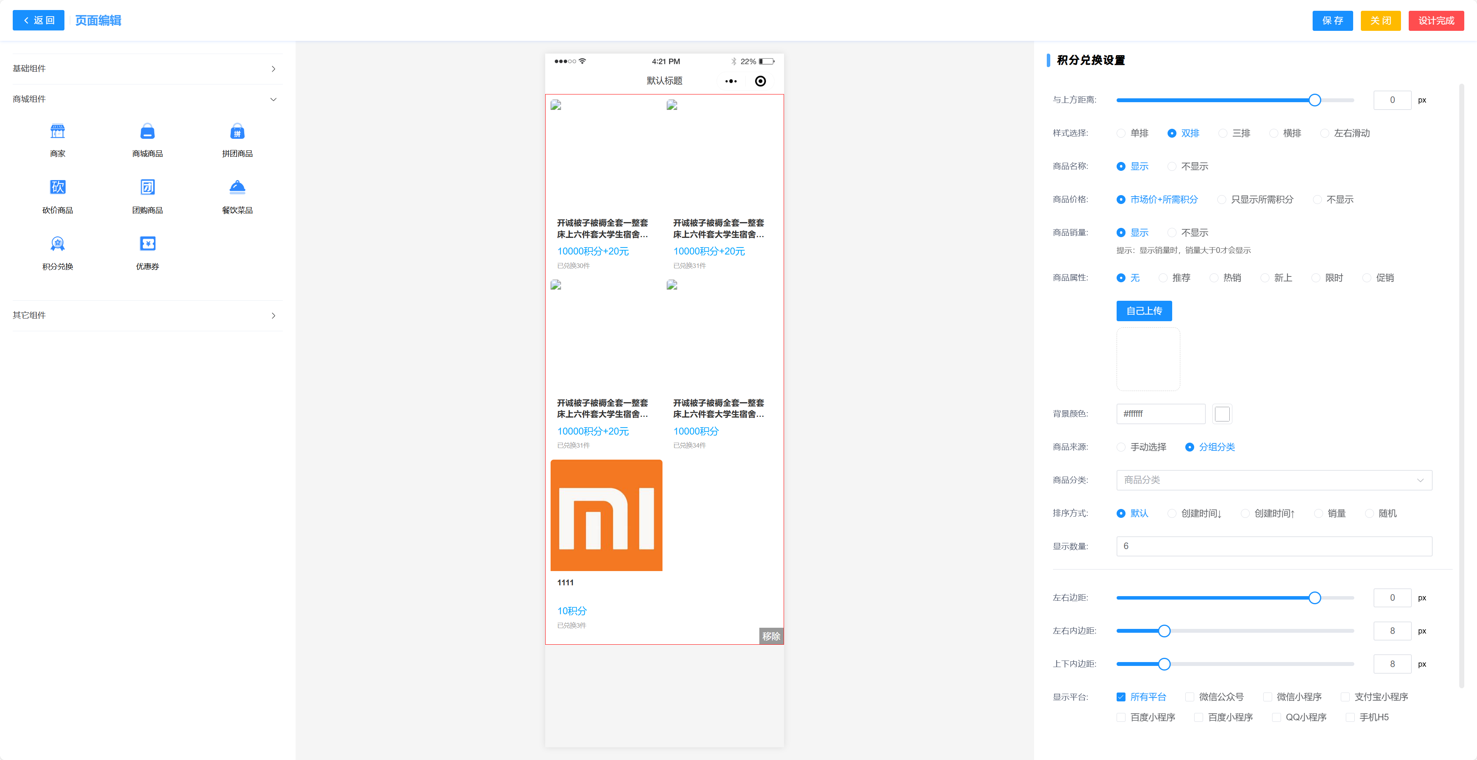This screenshot has height=760, width=1477.
Task: Click the 积分兑换 points exchange icon
Action: 57,244
